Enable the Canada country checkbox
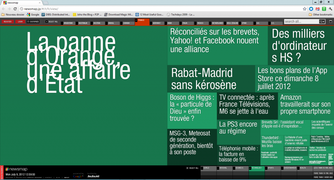The width and height of the screenshot is (334, 180). click(121, 23)
